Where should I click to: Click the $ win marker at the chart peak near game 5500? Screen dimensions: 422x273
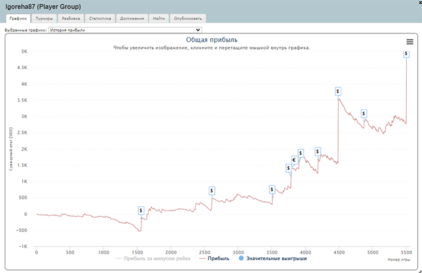click(x=406, y=54)
